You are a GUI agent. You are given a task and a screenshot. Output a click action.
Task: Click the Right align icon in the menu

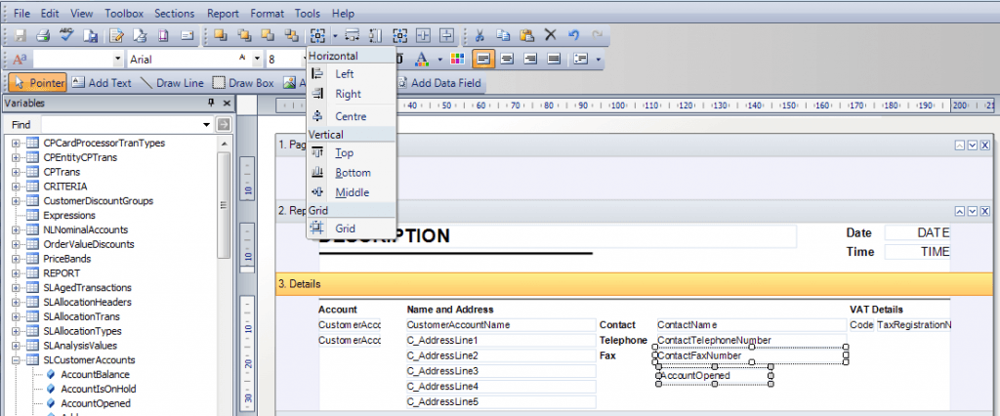pyautogui.click(x=317, y=94)
